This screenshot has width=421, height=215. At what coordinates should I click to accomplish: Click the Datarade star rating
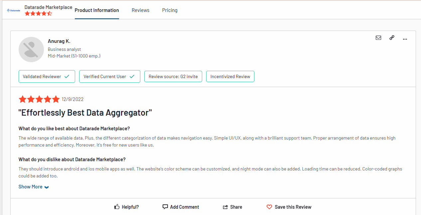point(38,14)
